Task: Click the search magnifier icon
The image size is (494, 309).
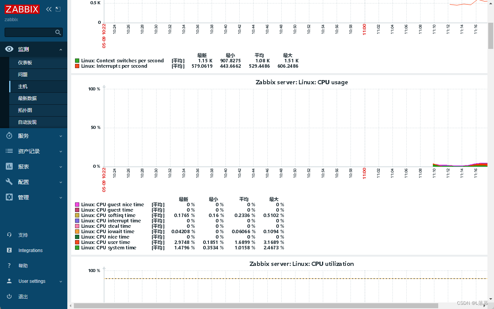Action: pyautogui.click(x=58, y=32)
